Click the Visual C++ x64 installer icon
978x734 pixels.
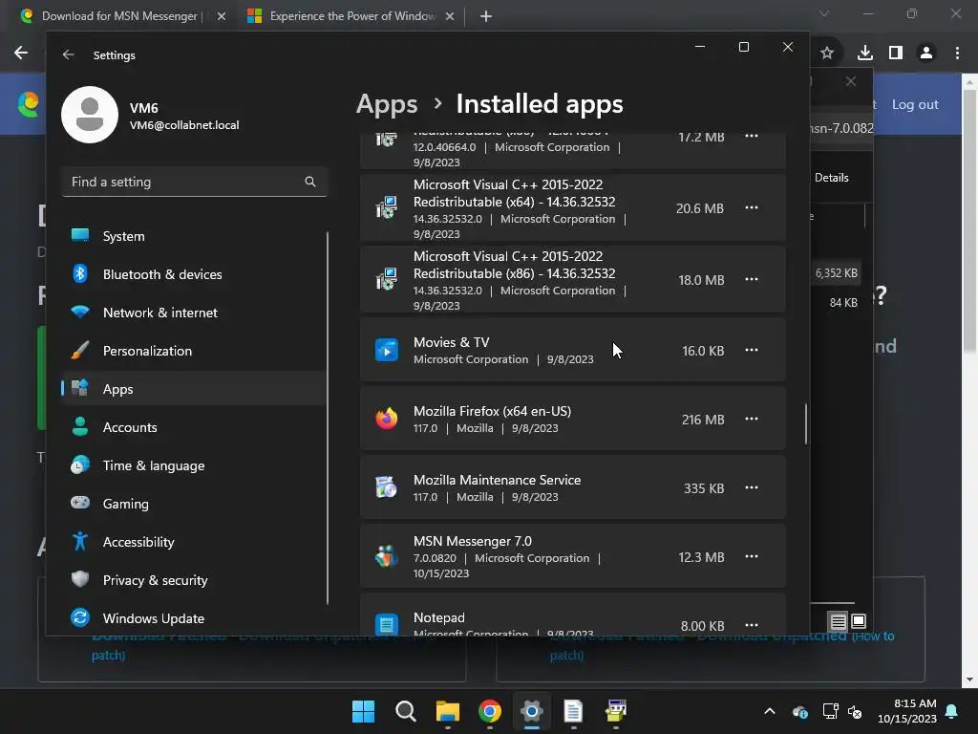pyautogui.click(x=387, y=207)
